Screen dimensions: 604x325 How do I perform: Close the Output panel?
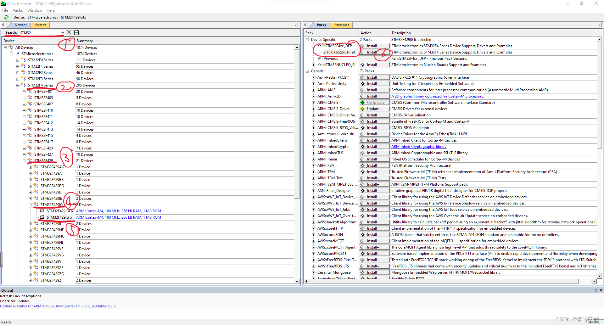pos(601,290)
